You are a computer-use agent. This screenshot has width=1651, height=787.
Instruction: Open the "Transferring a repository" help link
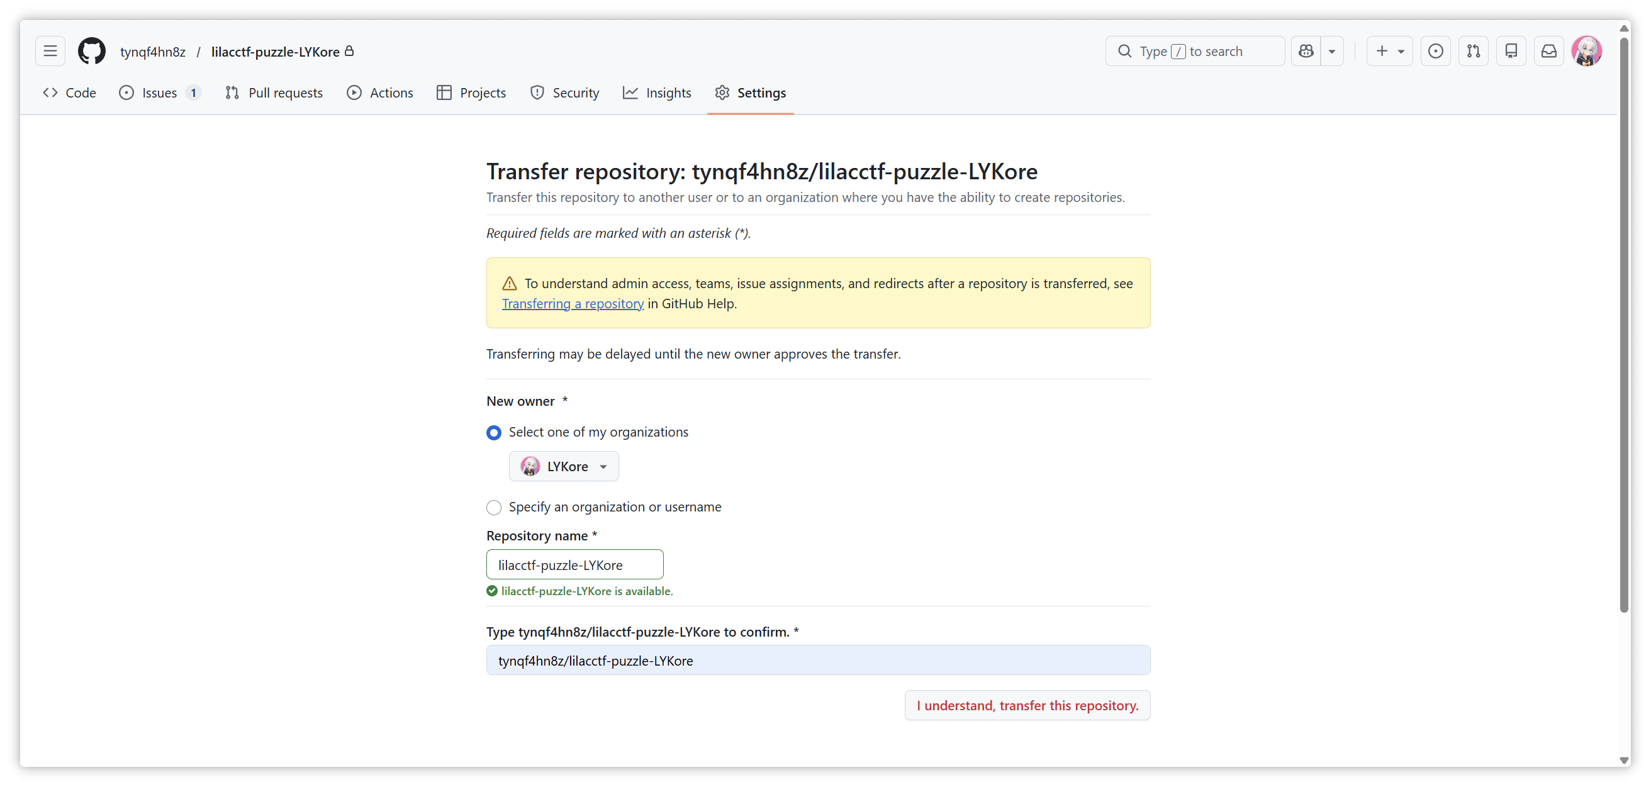click(x=573, y=304)
